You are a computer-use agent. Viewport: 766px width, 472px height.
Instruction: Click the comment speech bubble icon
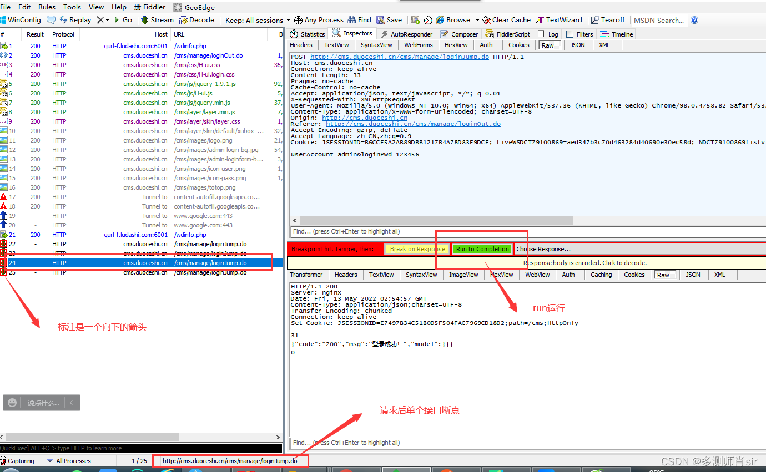point(51,20)
